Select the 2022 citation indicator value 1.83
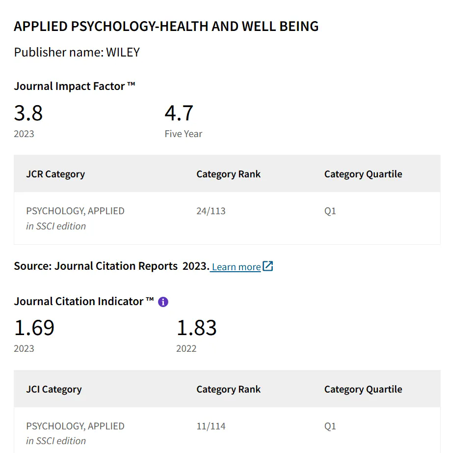This screenshot has width=474, height=453. pyautogui.click(x=197, y=328)
